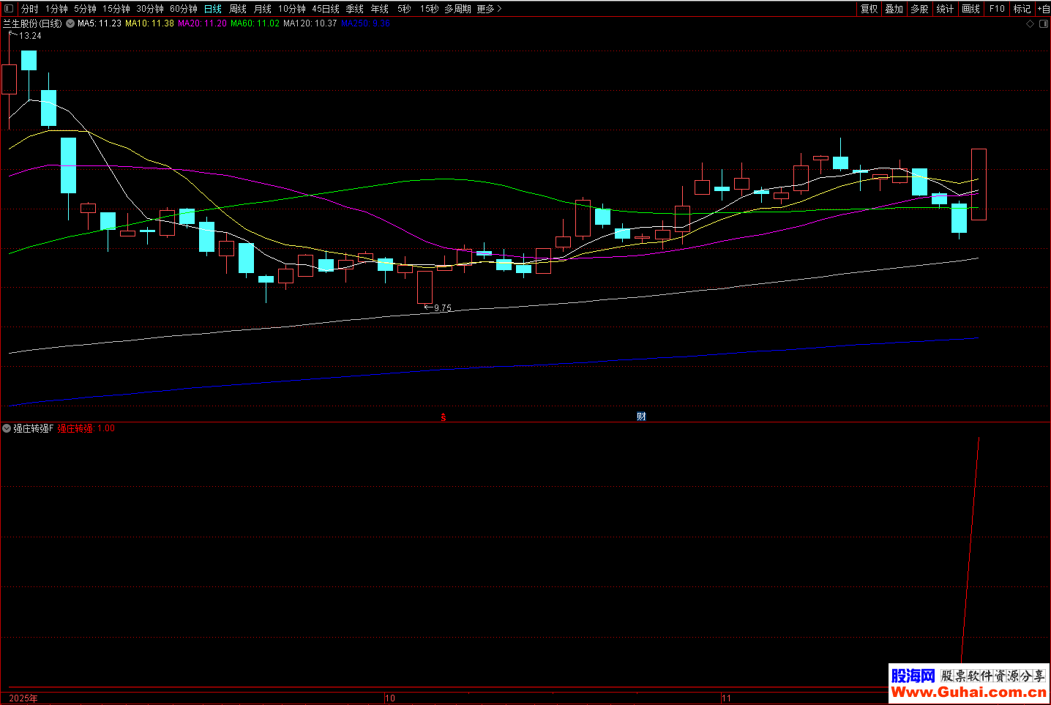This screenshot has height=705, width=1051.
Task: Open the 画线 drawing tool
Action: point(970,9)
